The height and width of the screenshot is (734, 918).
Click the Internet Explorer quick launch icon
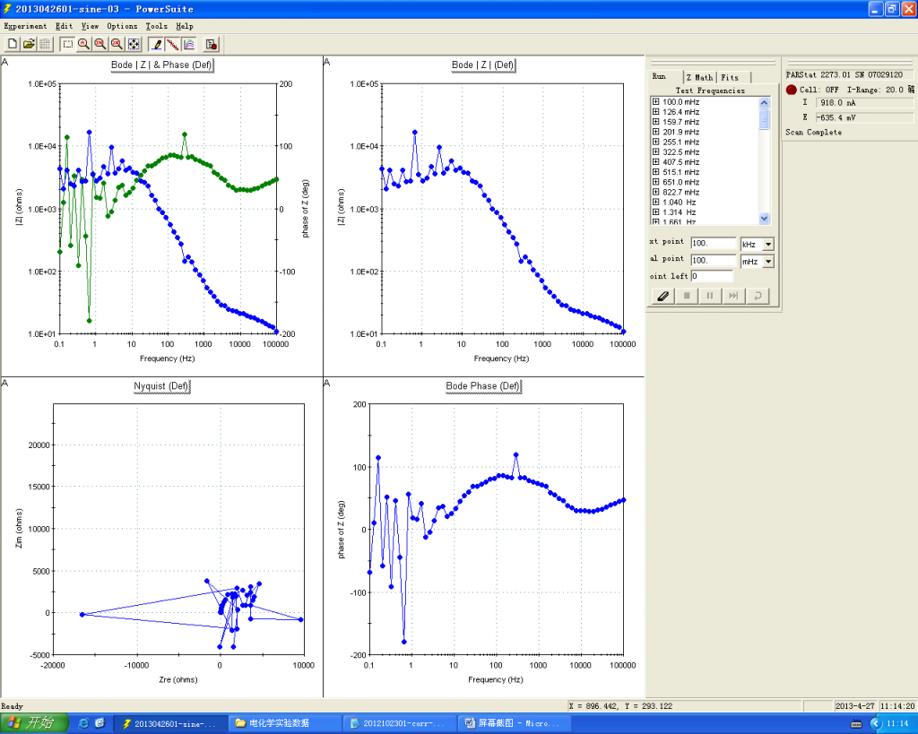click(x=83, y=723)
